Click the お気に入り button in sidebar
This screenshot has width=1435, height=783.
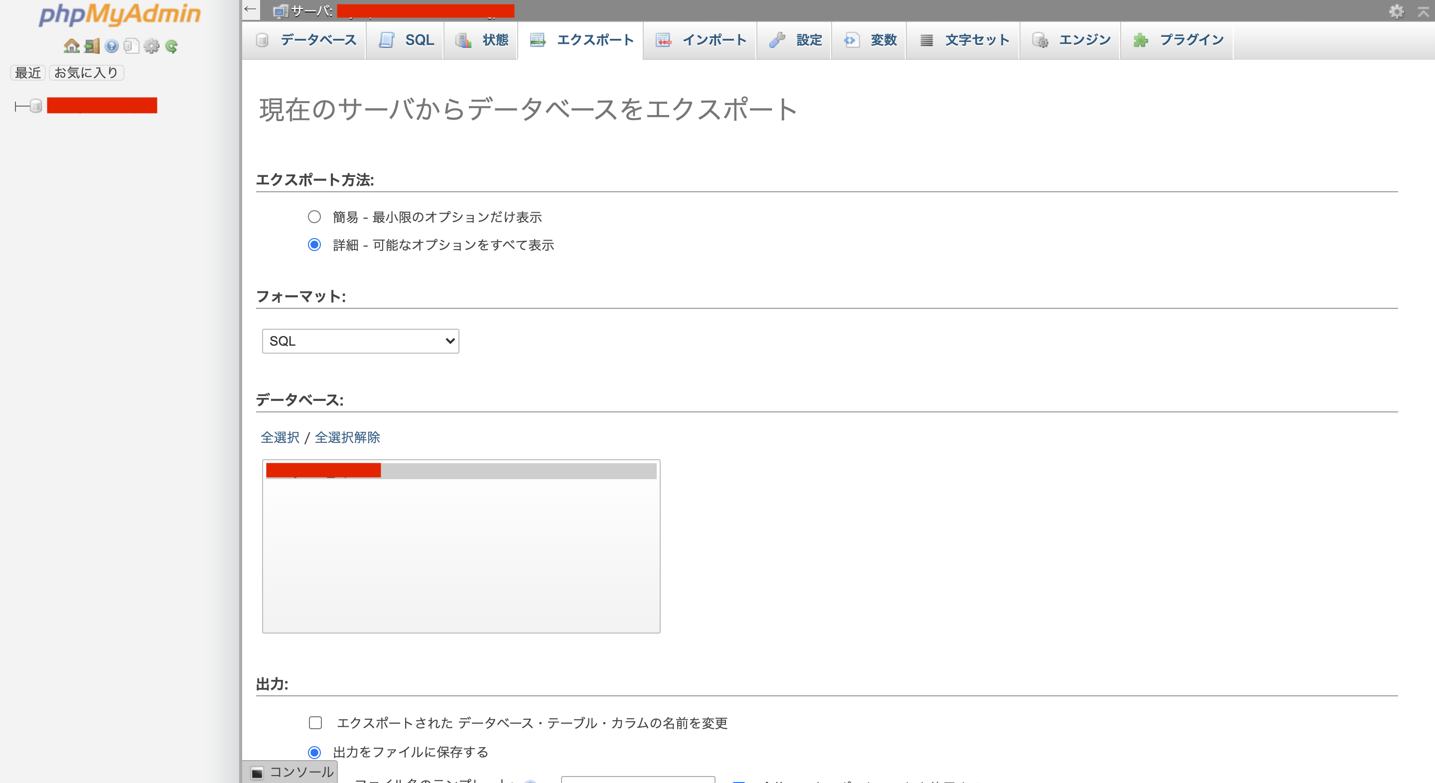point(86,72)
